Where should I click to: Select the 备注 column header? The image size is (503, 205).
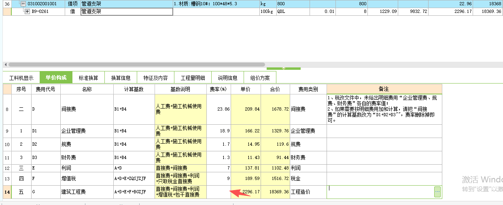(x=384, y=89)
